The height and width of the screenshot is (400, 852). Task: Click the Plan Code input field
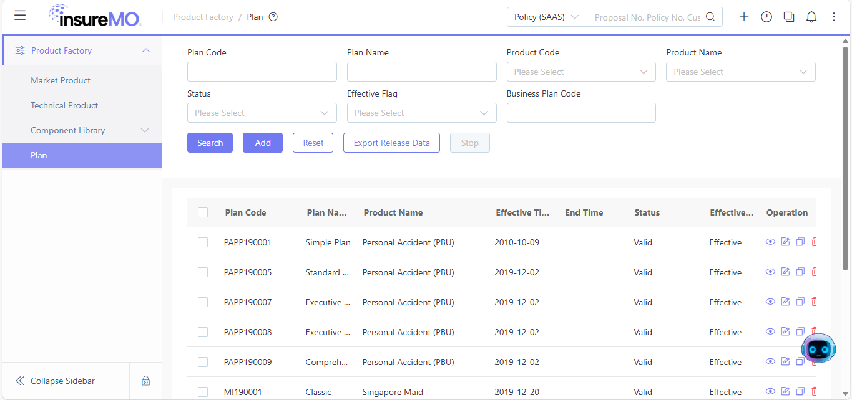pos(262,72)
